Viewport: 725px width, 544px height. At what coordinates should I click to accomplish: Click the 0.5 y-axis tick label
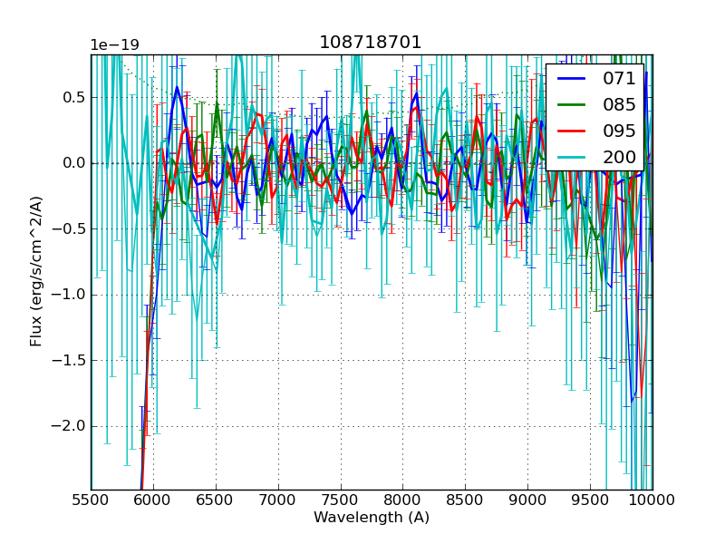pos(72,98)
